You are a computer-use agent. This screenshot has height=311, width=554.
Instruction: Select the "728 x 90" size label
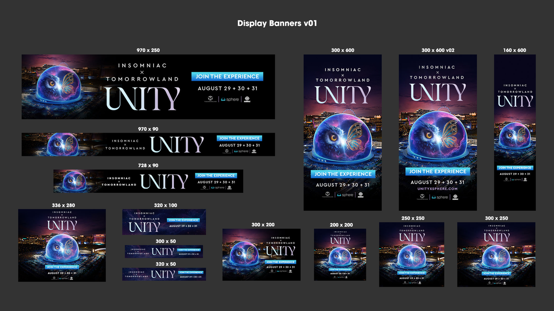pos(148,165)
